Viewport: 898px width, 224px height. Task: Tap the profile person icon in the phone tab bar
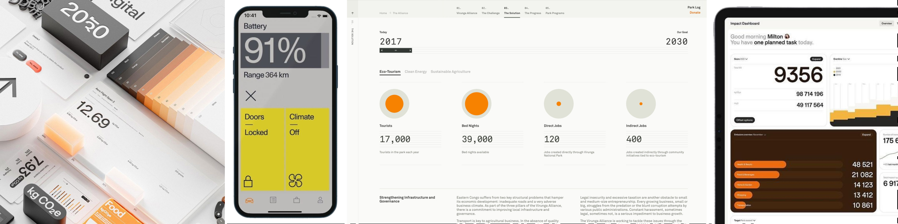pos(320,200)
